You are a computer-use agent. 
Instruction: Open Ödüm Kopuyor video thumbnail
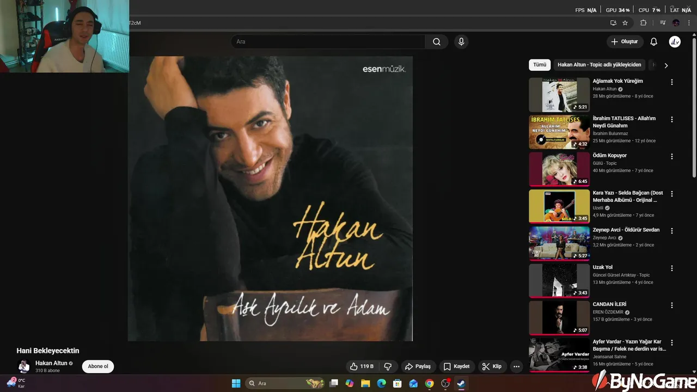tap(559, 169)
